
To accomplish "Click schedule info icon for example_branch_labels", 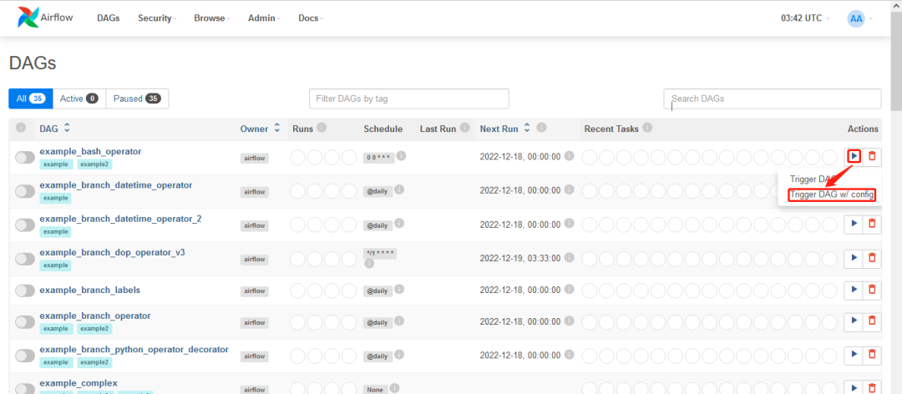I will coord(398,290).
